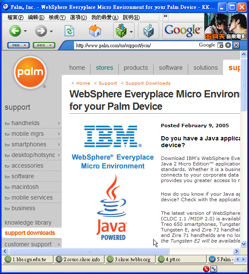Viewport: 249px width, 274px height.
Task: Switch to the 4.ptt.cc tab
Action: [x=181, y=260]
